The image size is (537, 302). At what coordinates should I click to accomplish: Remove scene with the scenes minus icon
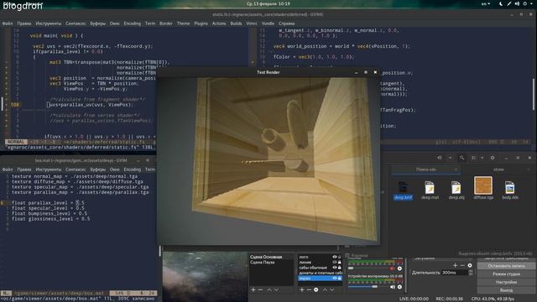pyautogui.click(x=261, y=290)
